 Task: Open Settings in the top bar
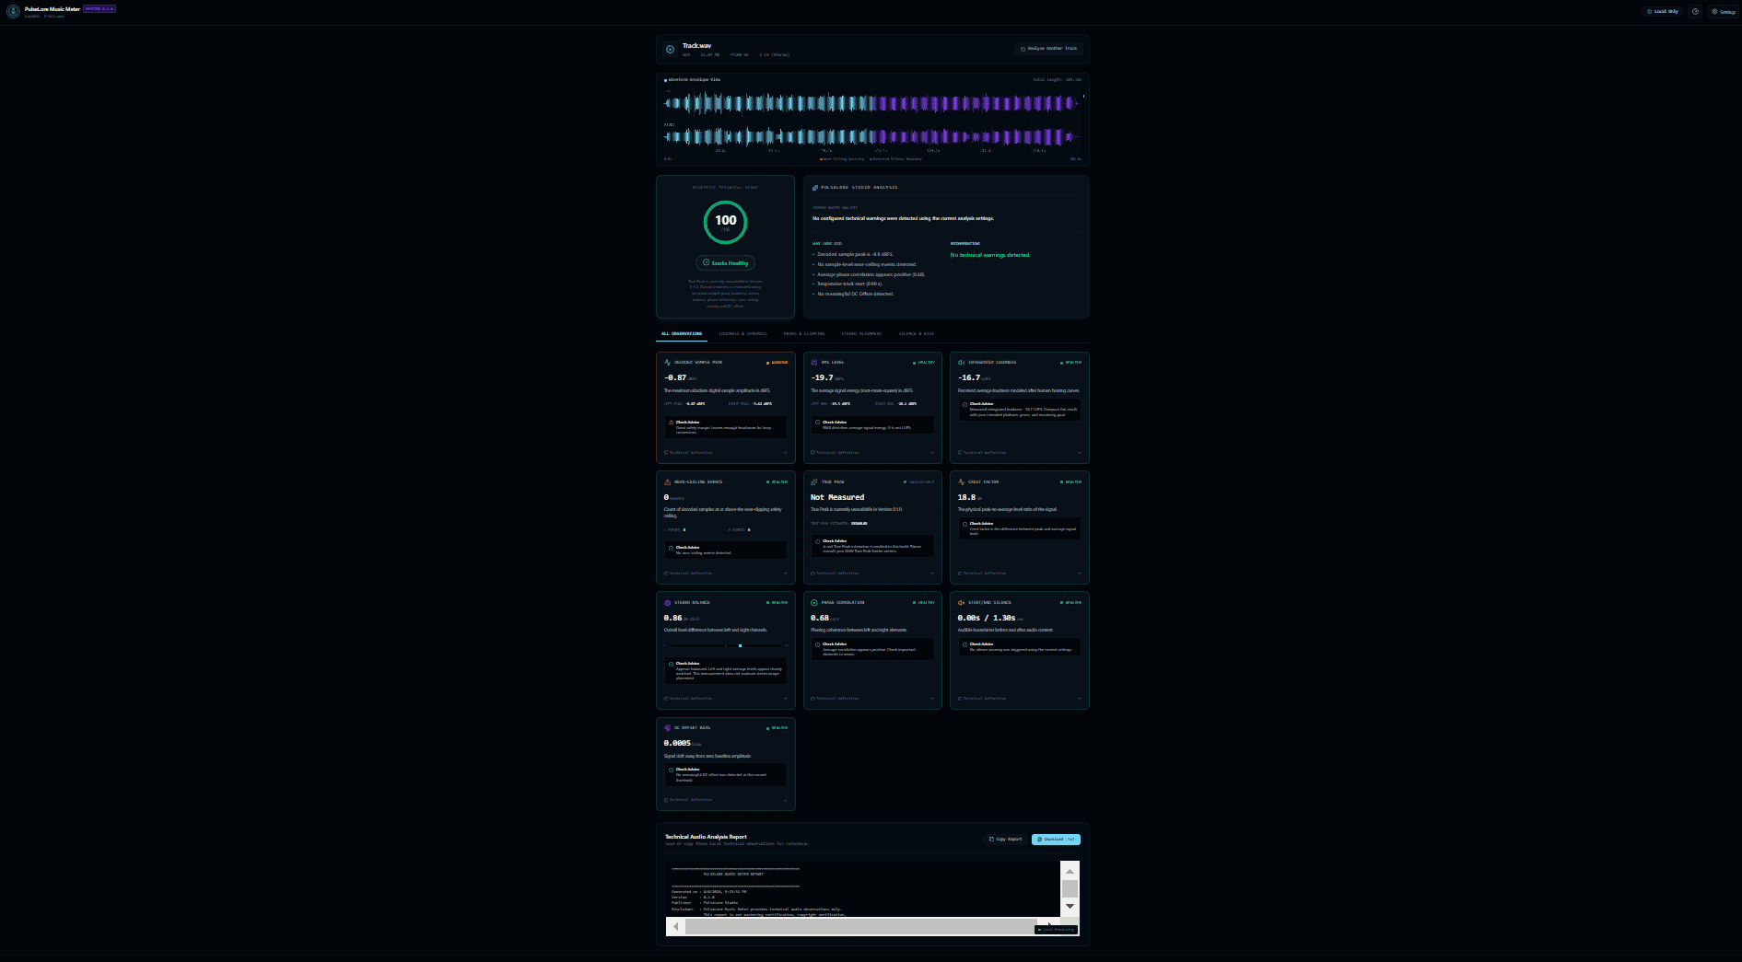(1724, 12)
